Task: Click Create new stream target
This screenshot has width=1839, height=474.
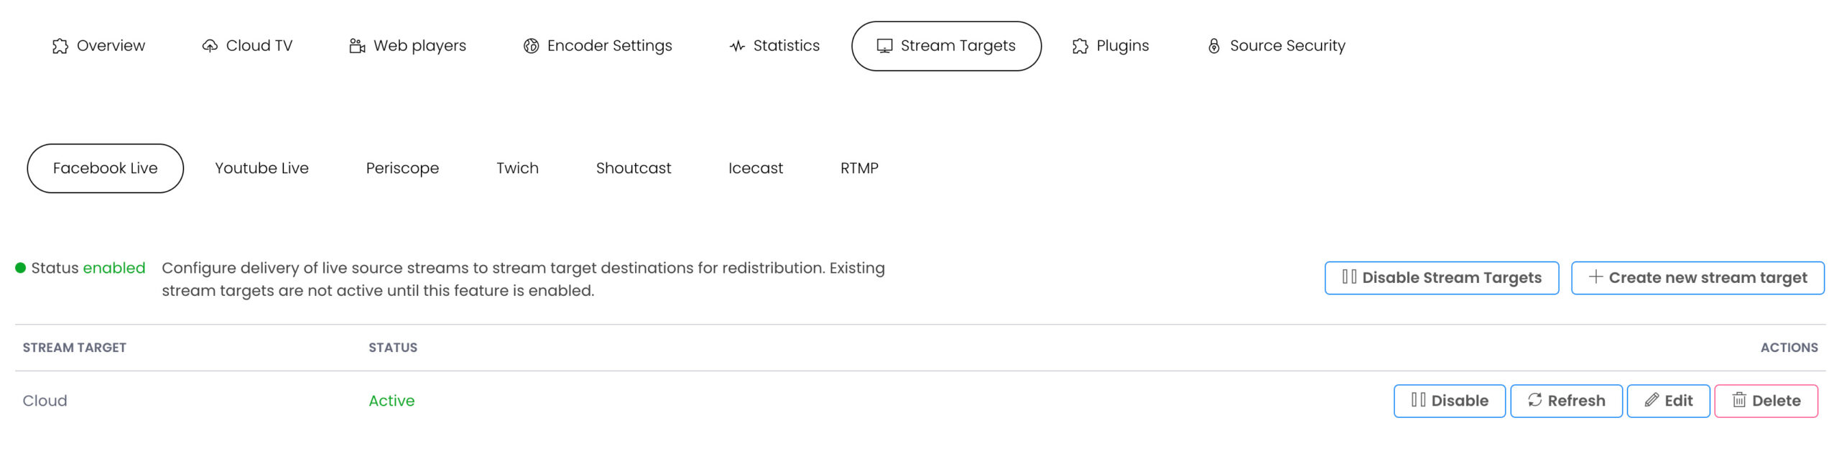Action: 1697,278
